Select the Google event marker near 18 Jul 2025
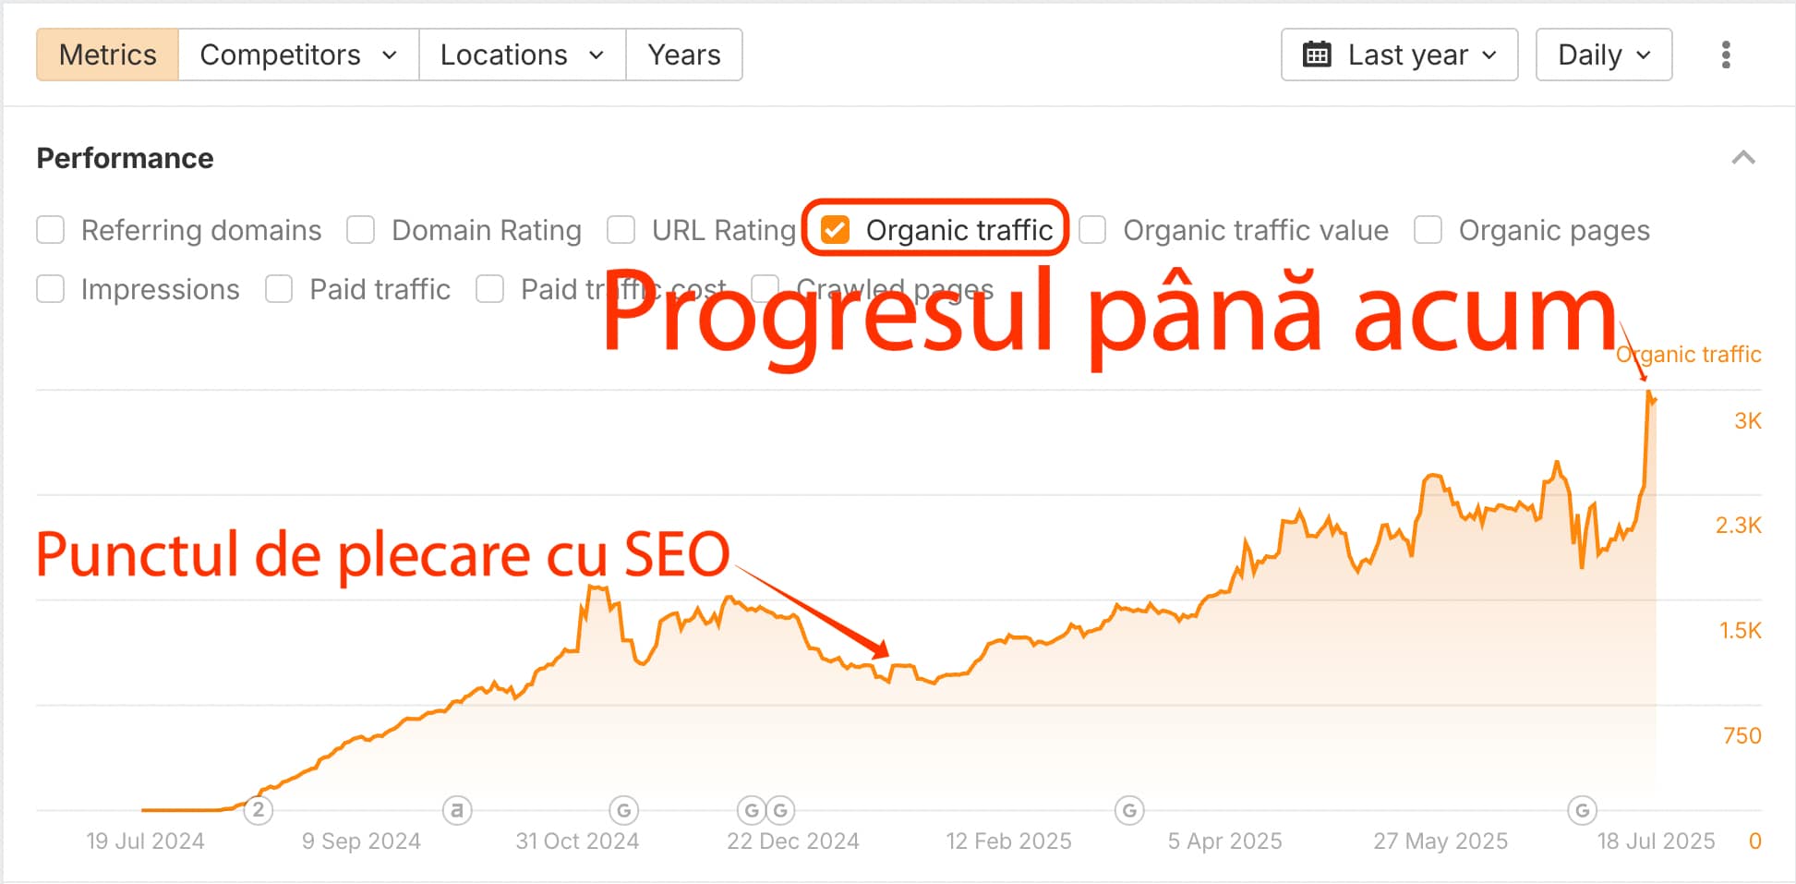Screen dimensions: 1796x884 (x=1582, y=810)
